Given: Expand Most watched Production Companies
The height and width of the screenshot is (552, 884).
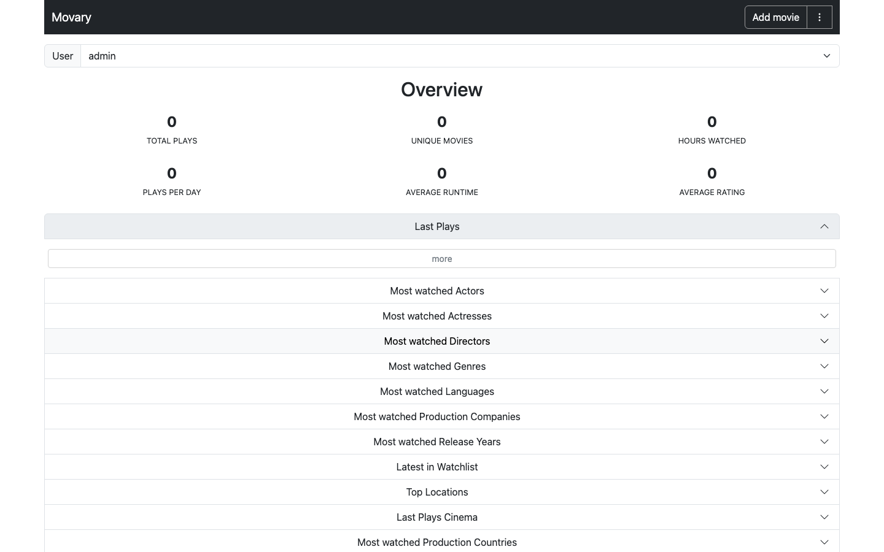Looking at the screenshot, I should tap(442, 416).
